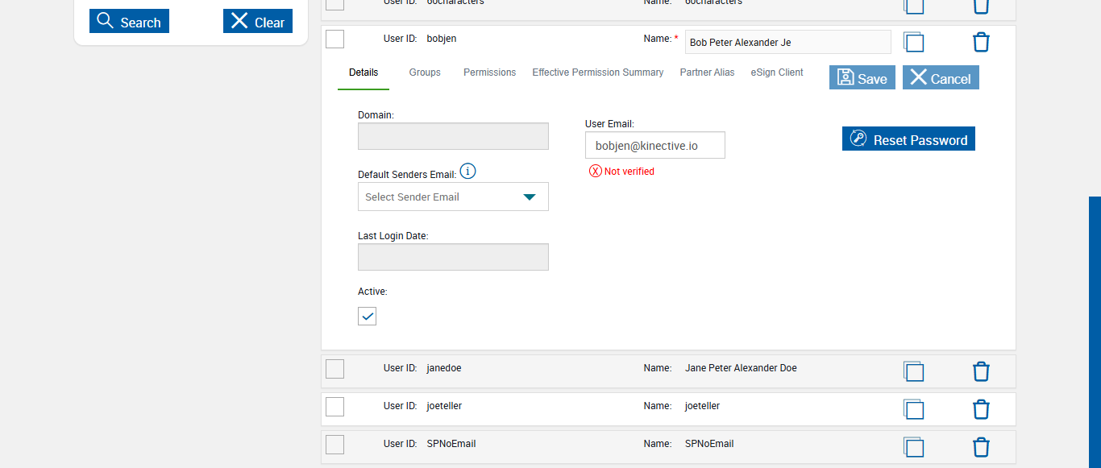The width and height of the screenshot is (1101, 468).
Task: Delete the joeteller user
Action: coord(981,409)
